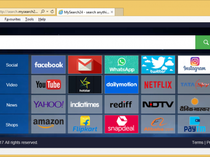Refresh the page via address bar icon

coord(52,12)
